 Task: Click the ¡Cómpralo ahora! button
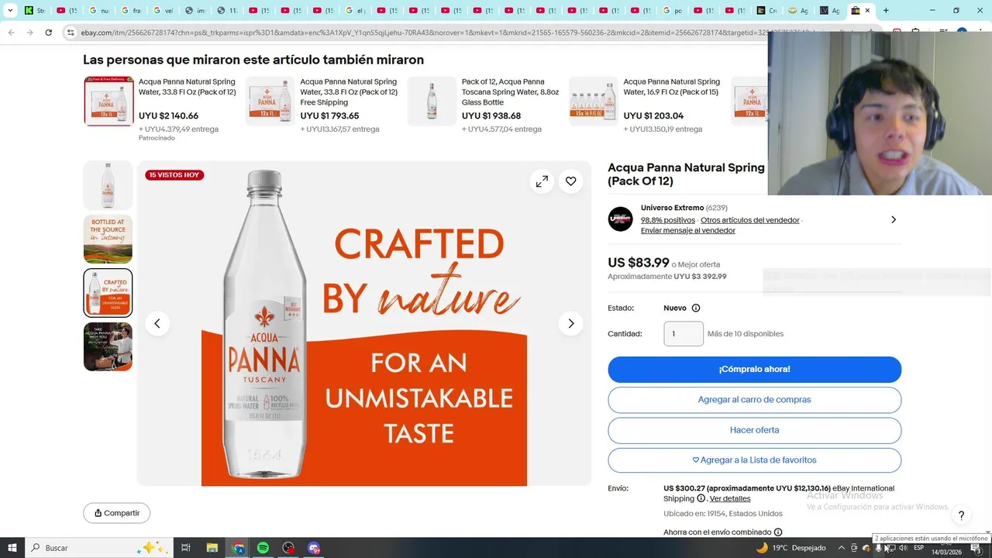click(x=754, y=369)
